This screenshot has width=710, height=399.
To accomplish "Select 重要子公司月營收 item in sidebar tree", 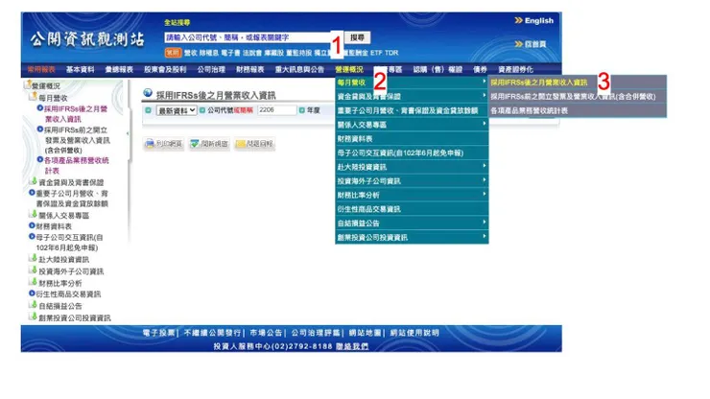I will 72,199.
